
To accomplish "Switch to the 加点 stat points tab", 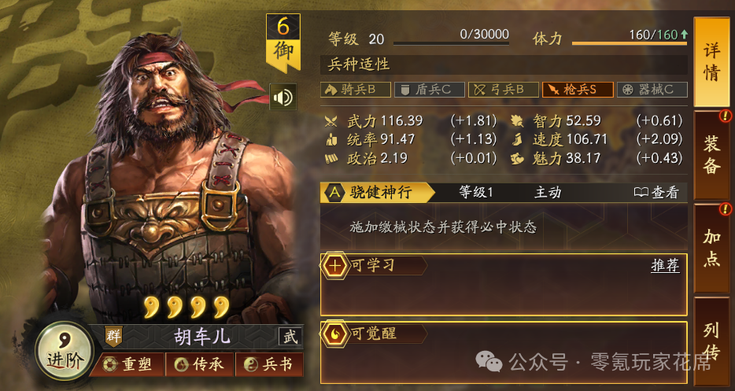I will (x=711, y=249).
